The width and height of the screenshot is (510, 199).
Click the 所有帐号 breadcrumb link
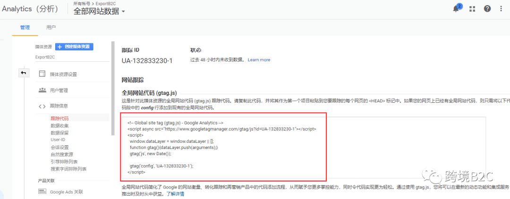[x=81, y=4]
